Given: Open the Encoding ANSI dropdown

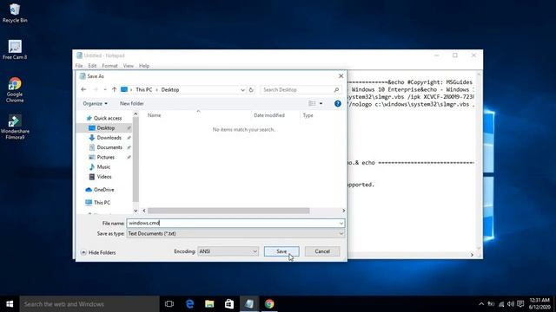Looking at the screenshot, I should [228, 251].
